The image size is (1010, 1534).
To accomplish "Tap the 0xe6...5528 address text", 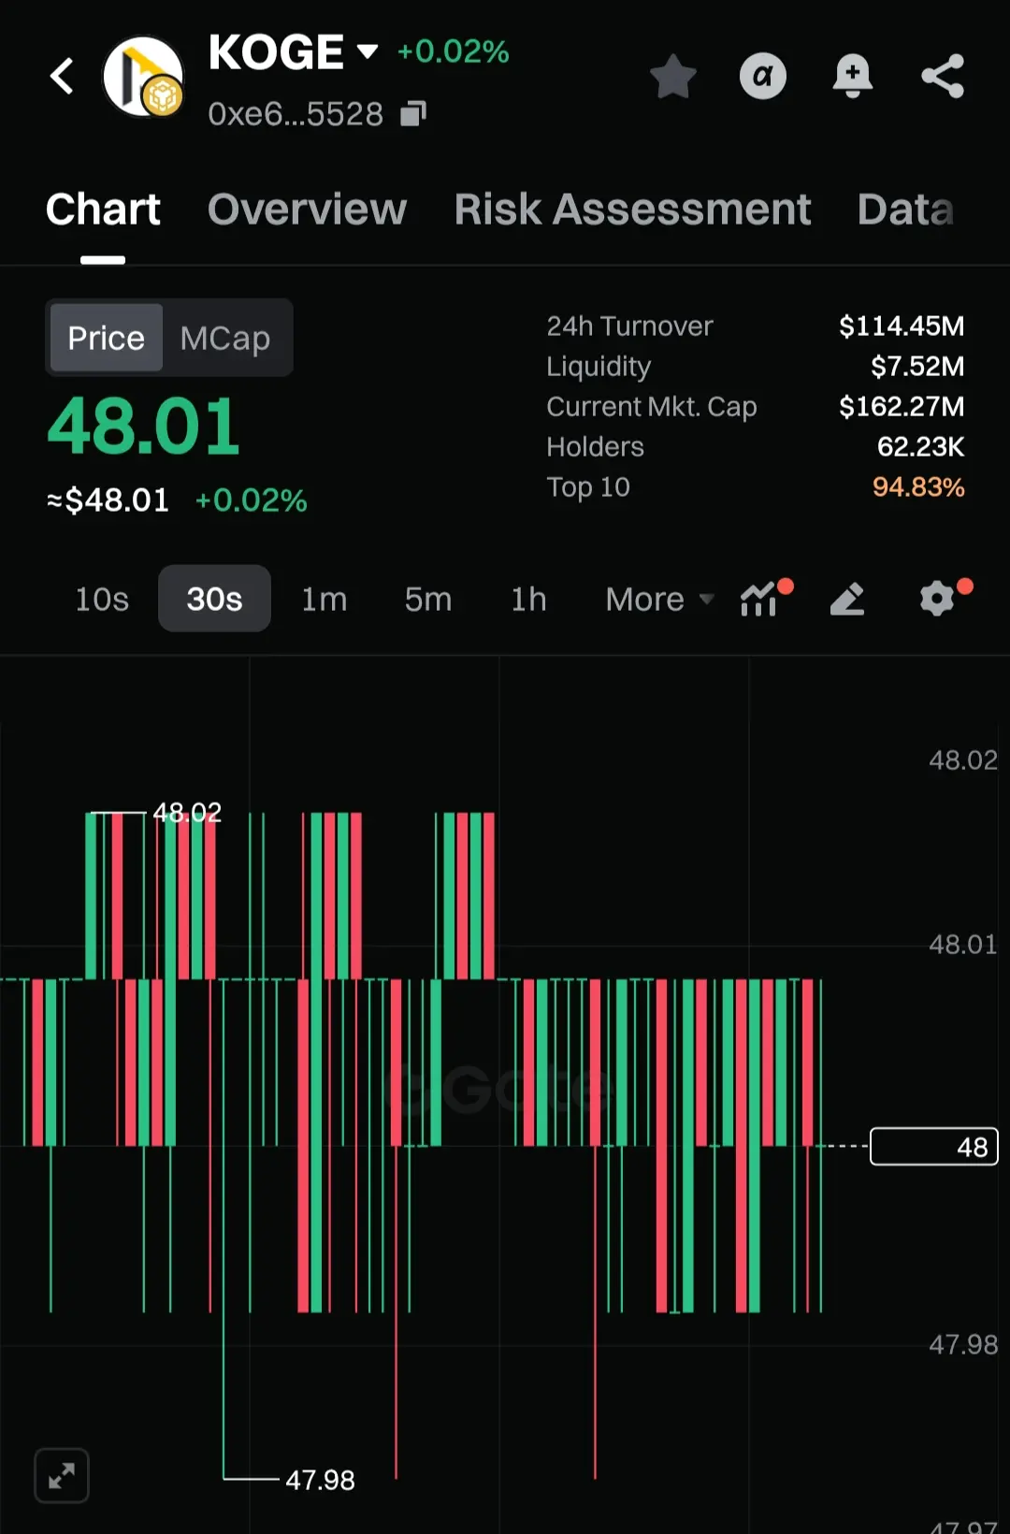I will tap(296, 114).
